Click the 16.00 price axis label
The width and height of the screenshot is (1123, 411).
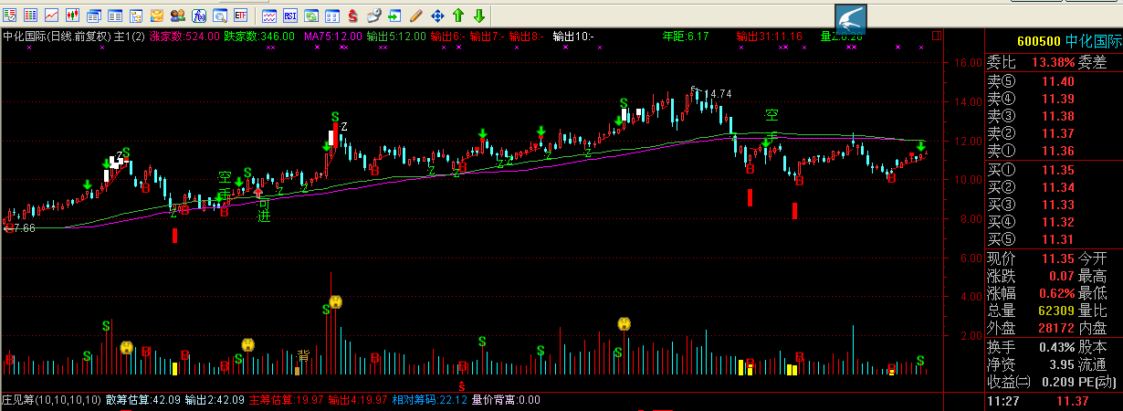(x=967, y=63)
